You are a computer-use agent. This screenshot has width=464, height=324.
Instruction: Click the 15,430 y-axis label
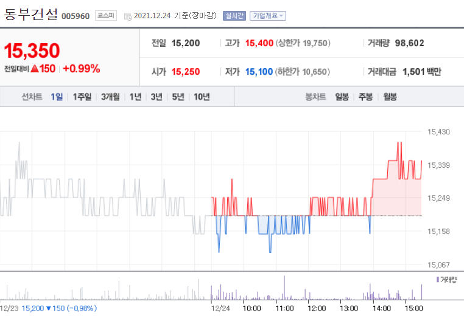(x=438, y=132)
